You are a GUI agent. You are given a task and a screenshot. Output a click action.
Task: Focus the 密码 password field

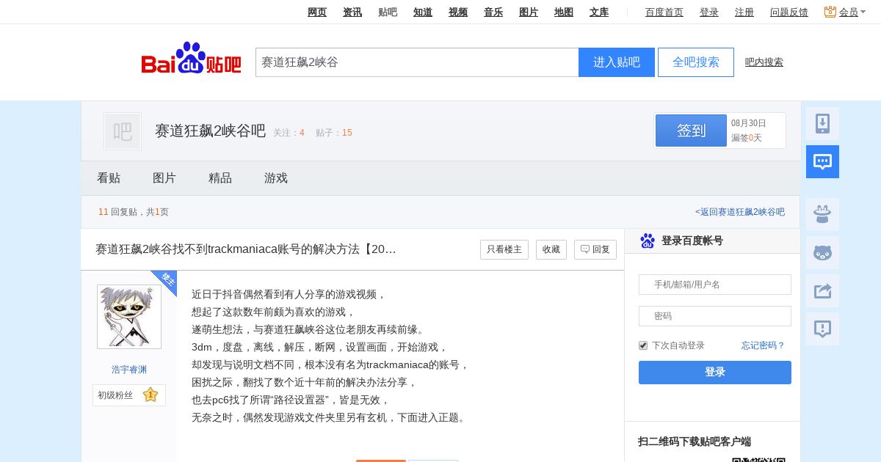click(715, 316)
